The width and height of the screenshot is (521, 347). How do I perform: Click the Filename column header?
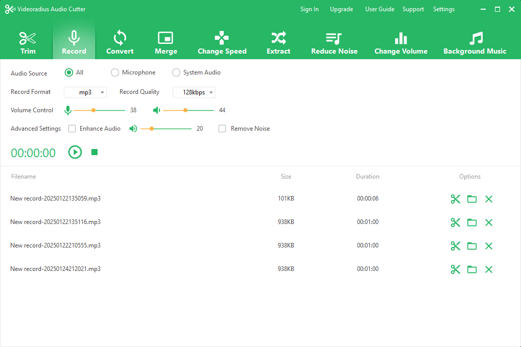click(x=23, y=177)
